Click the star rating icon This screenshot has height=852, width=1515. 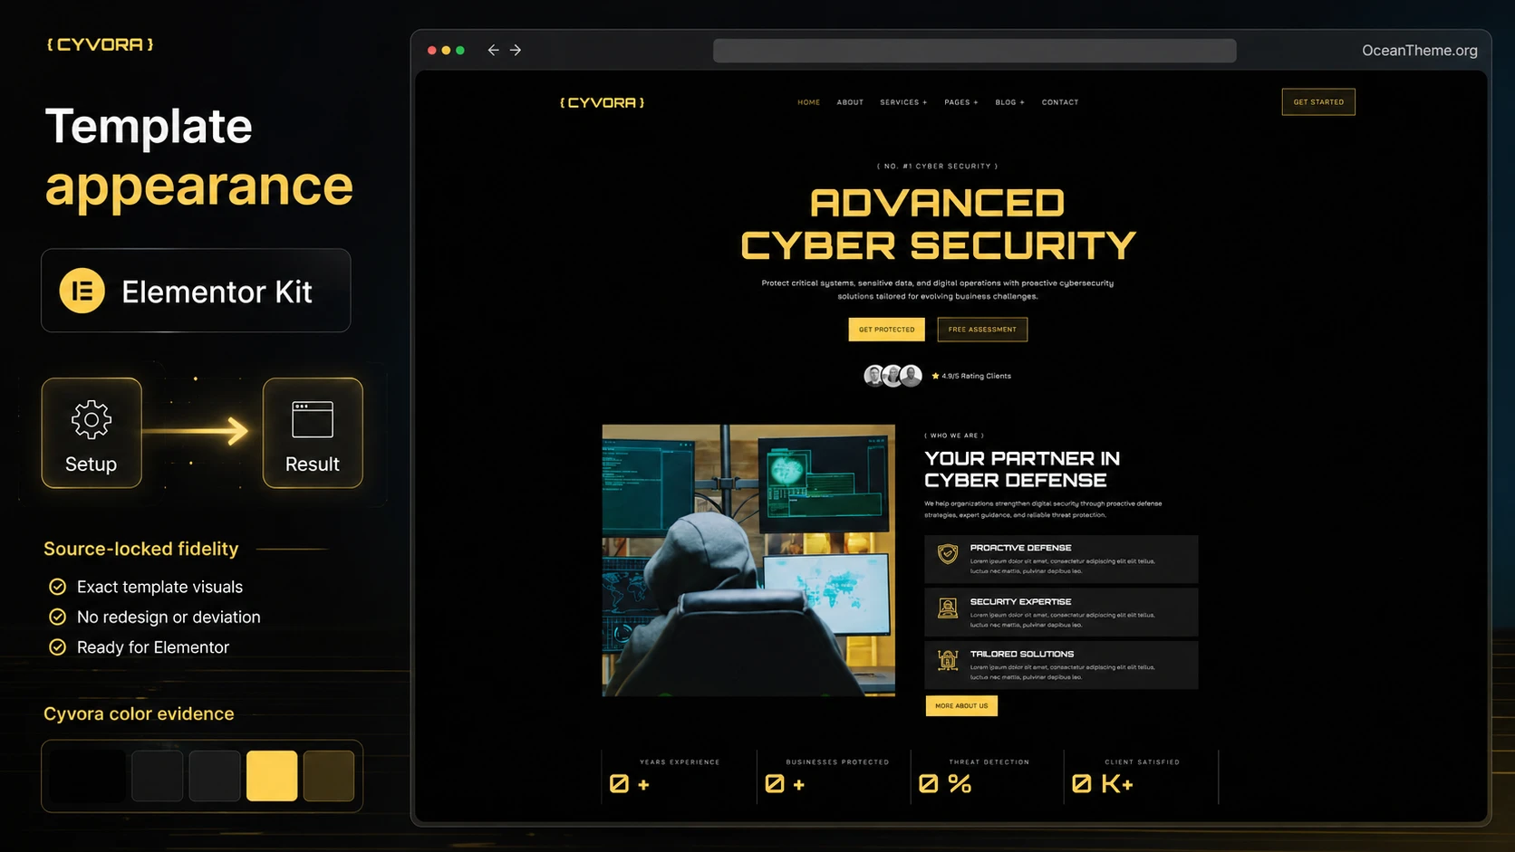click(x=935, y=376)
